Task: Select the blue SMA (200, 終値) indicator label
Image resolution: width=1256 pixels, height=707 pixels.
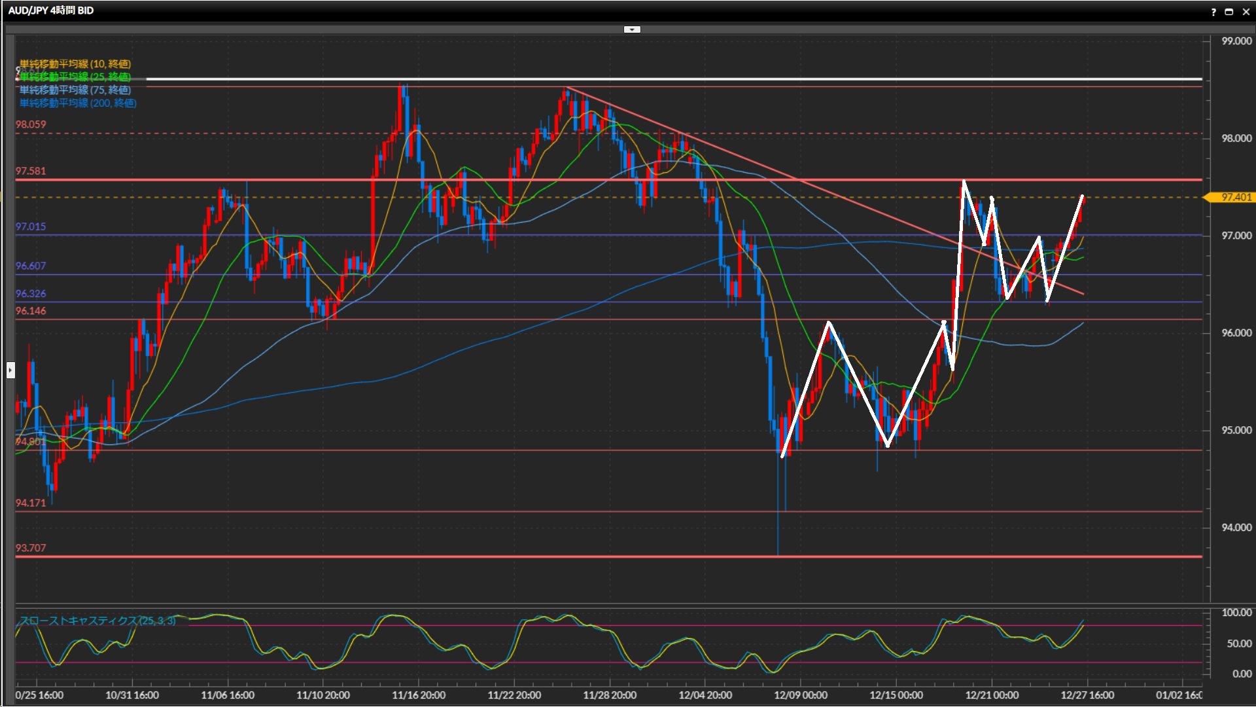Action: point(77,103)
